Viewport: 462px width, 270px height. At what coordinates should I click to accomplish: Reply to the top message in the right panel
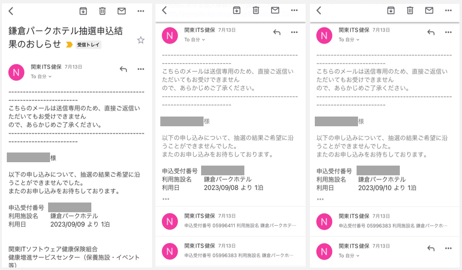pos(431,32)
